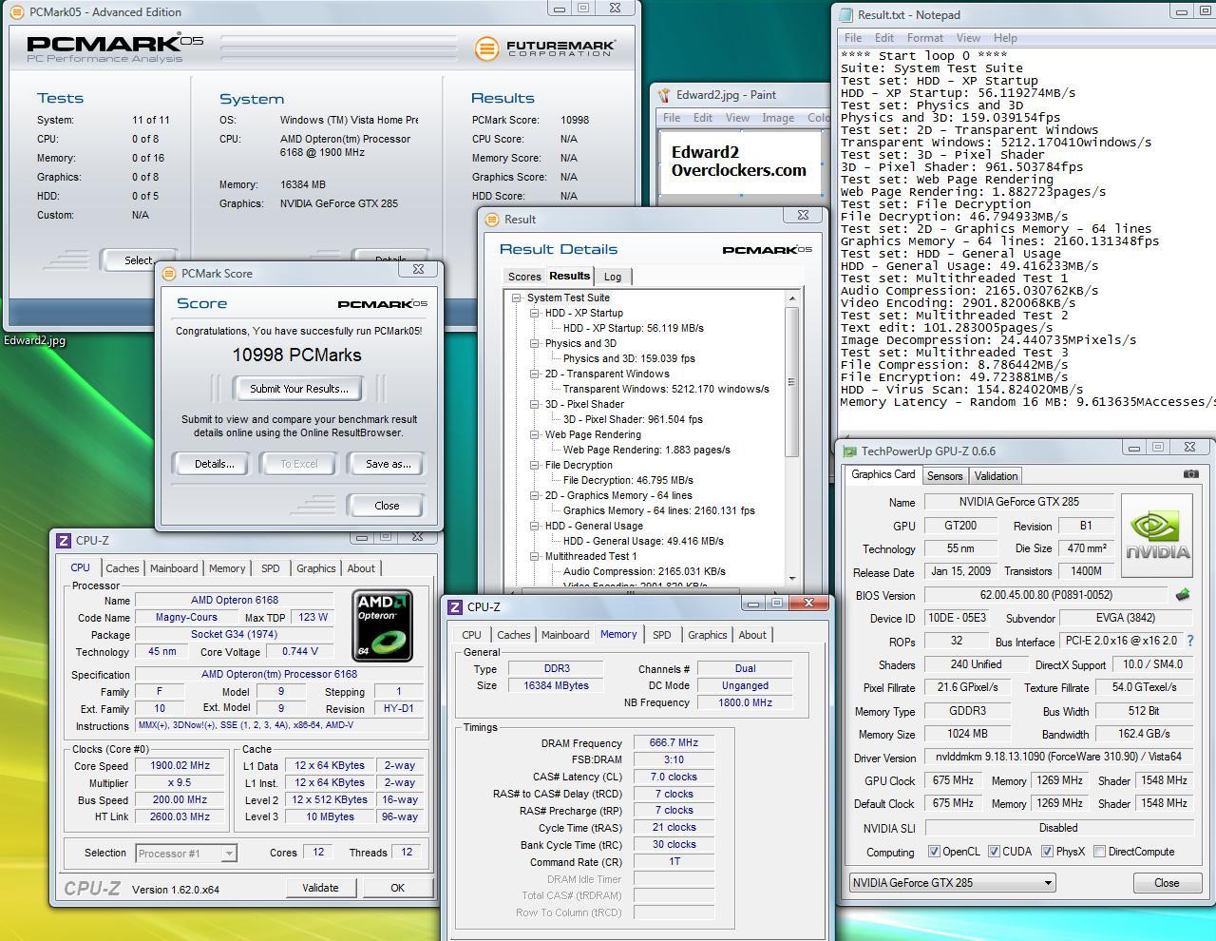Open the Processor #1 selection dropdown
The width and height of the screenshot is (1216, 941).
pos(185,854)
